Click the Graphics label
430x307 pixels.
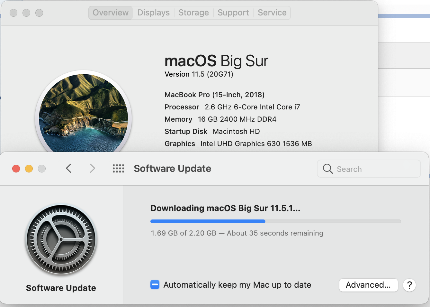click(x=180, y=144)
